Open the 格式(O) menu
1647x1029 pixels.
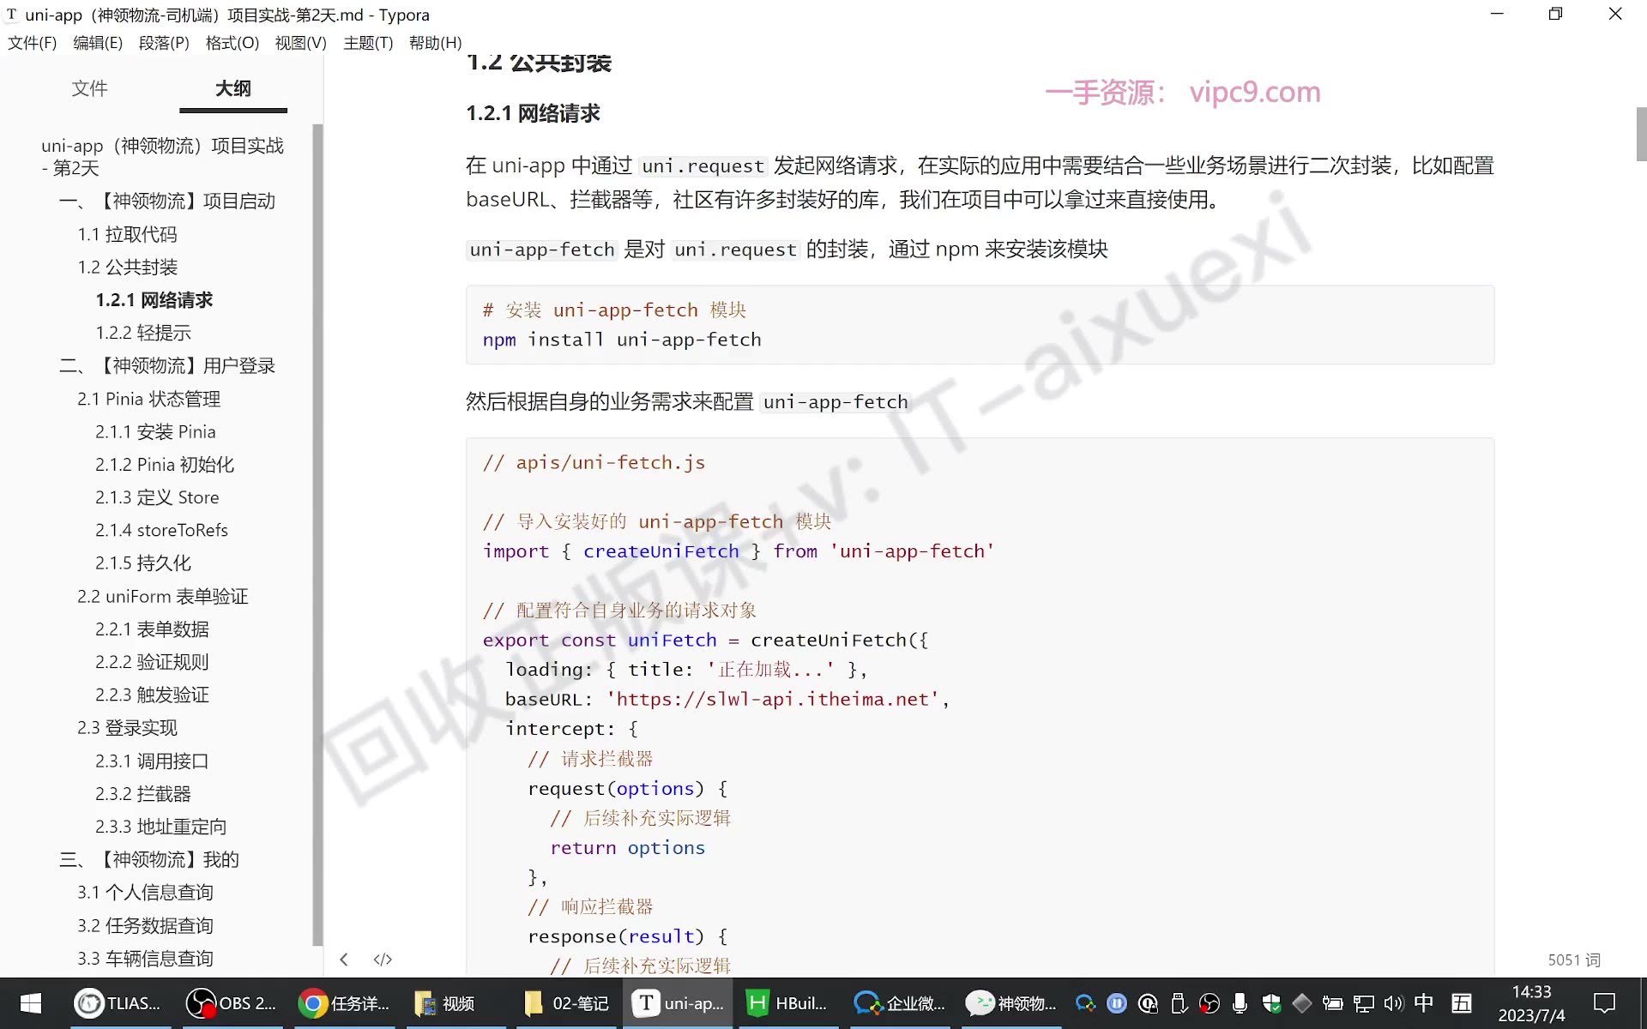pos(232,43)
